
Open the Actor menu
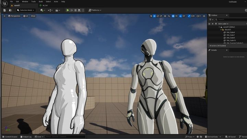(x=56, y=2)
